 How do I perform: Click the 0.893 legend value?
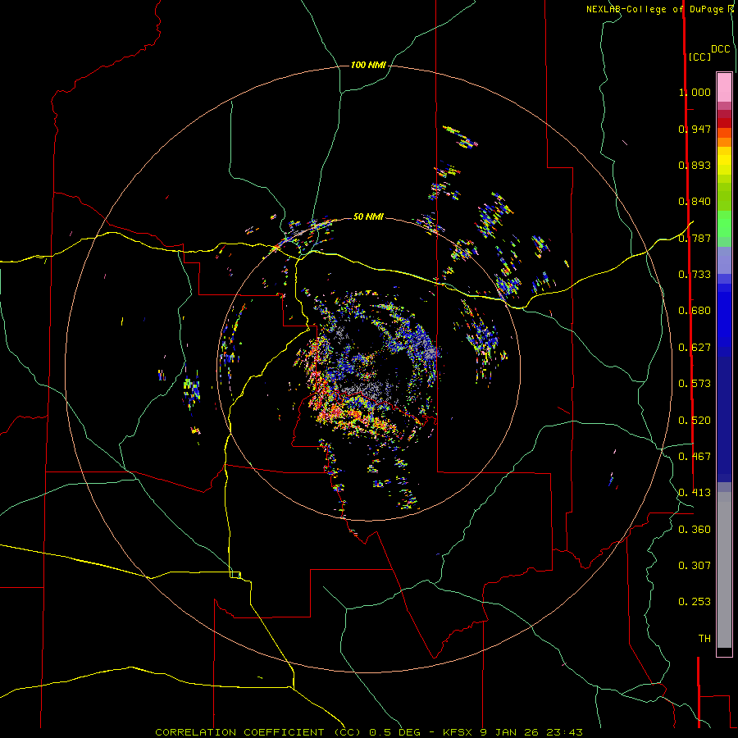coord(695,165)
